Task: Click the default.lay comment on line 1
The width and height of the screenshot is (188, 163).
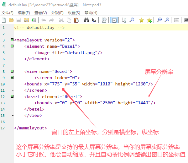Action: click(x=39, y=28)
